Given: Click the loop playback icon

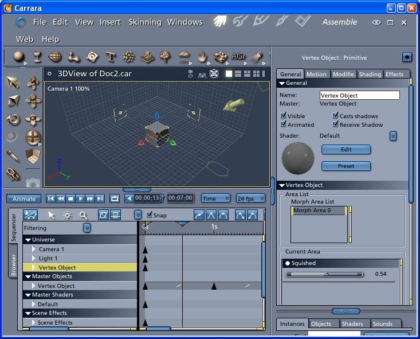Looking at the screenshot, I should click(x=115, y=198).
